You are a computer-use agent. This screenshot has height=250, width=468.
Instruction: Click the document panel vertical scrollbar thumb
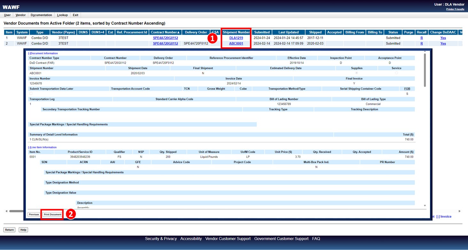tap(425, 70)
